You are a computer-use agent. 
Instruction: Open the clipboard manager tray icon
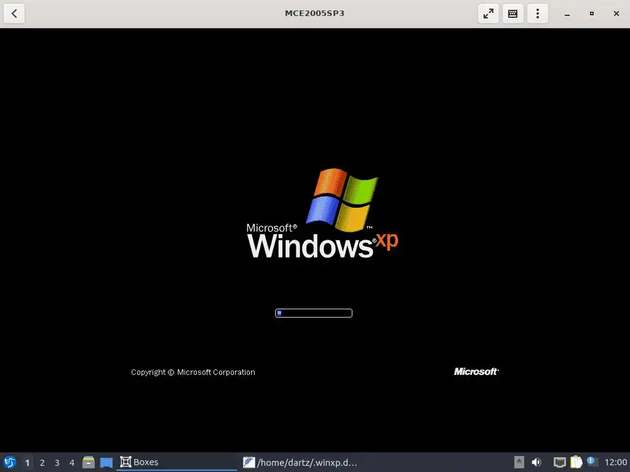tap(576, 462)
